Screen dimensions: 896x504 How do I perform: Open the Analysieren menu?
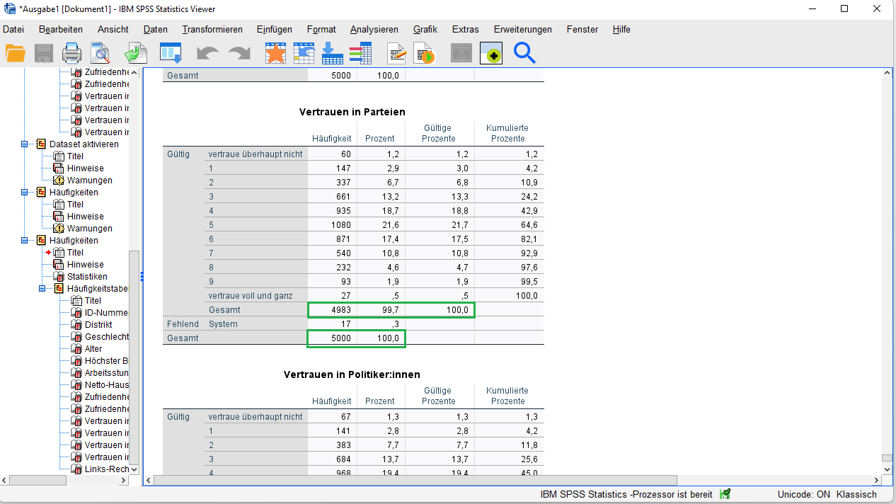374,29
